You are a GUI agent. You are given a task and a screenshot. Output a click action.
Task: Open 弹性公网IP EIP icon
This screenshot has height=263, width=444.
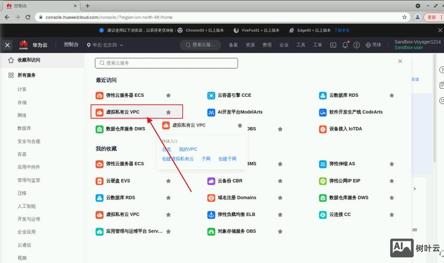323,181
